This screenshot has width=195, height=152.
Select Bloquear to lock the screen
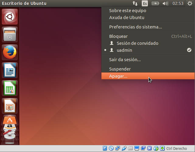pos(148,36)
